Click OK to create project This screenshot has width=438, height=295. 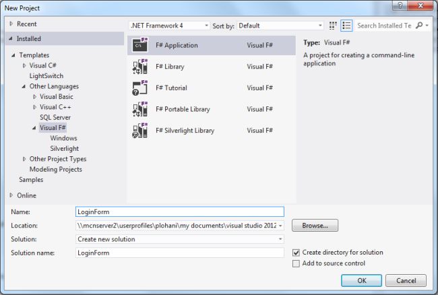point(361,280)
